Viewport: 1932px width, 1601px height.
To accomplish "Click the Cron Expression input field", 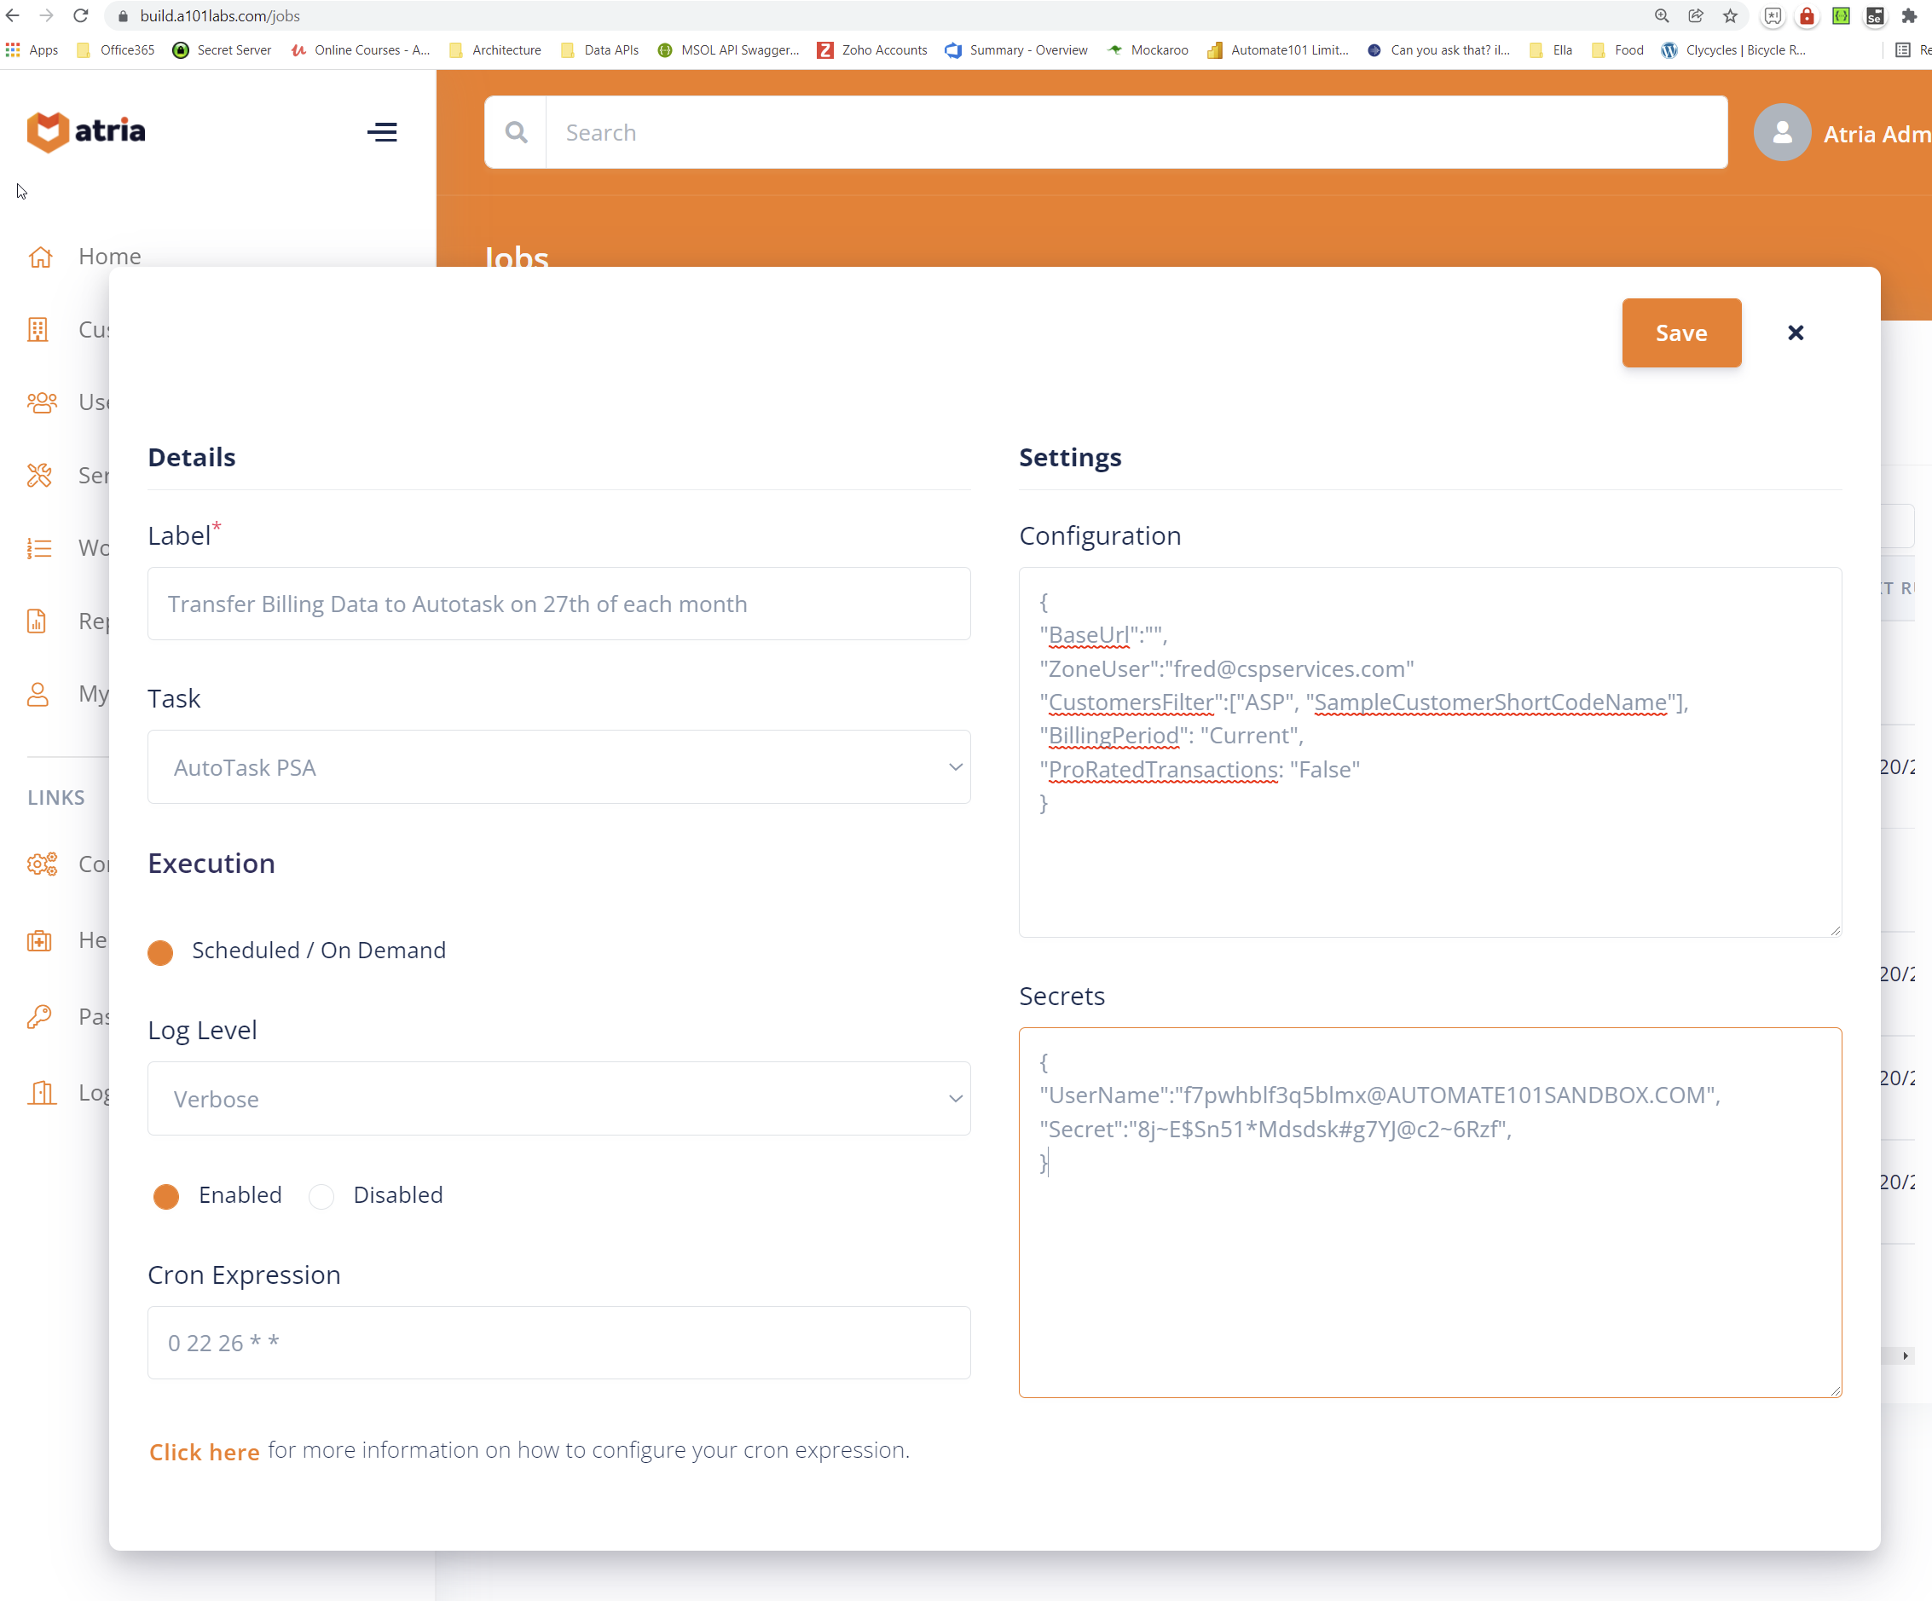I will pyautogui.click(x=558, y=1341).
